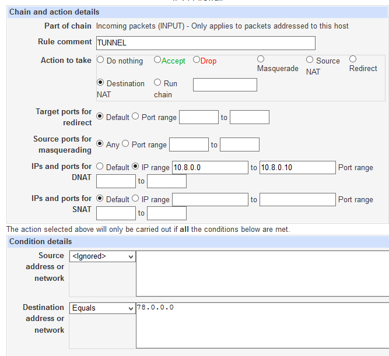
Task: Choose the Drop action option
Action: tap(197, 60)
